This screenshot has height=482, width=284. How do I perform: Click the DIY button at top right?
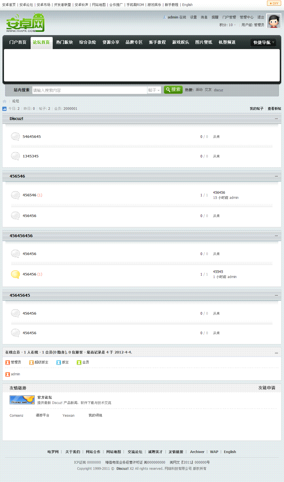(274, 3)
